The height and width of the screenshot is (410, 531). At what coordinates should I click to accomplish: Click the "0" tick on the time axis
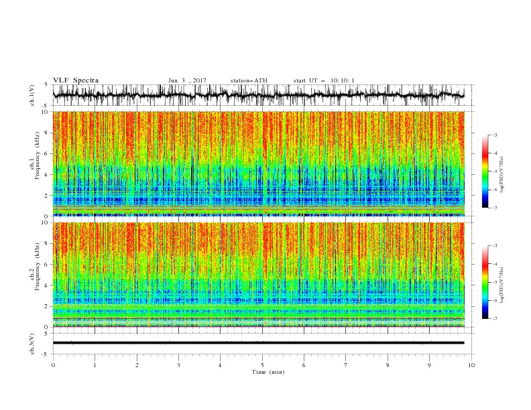point(53,365)
